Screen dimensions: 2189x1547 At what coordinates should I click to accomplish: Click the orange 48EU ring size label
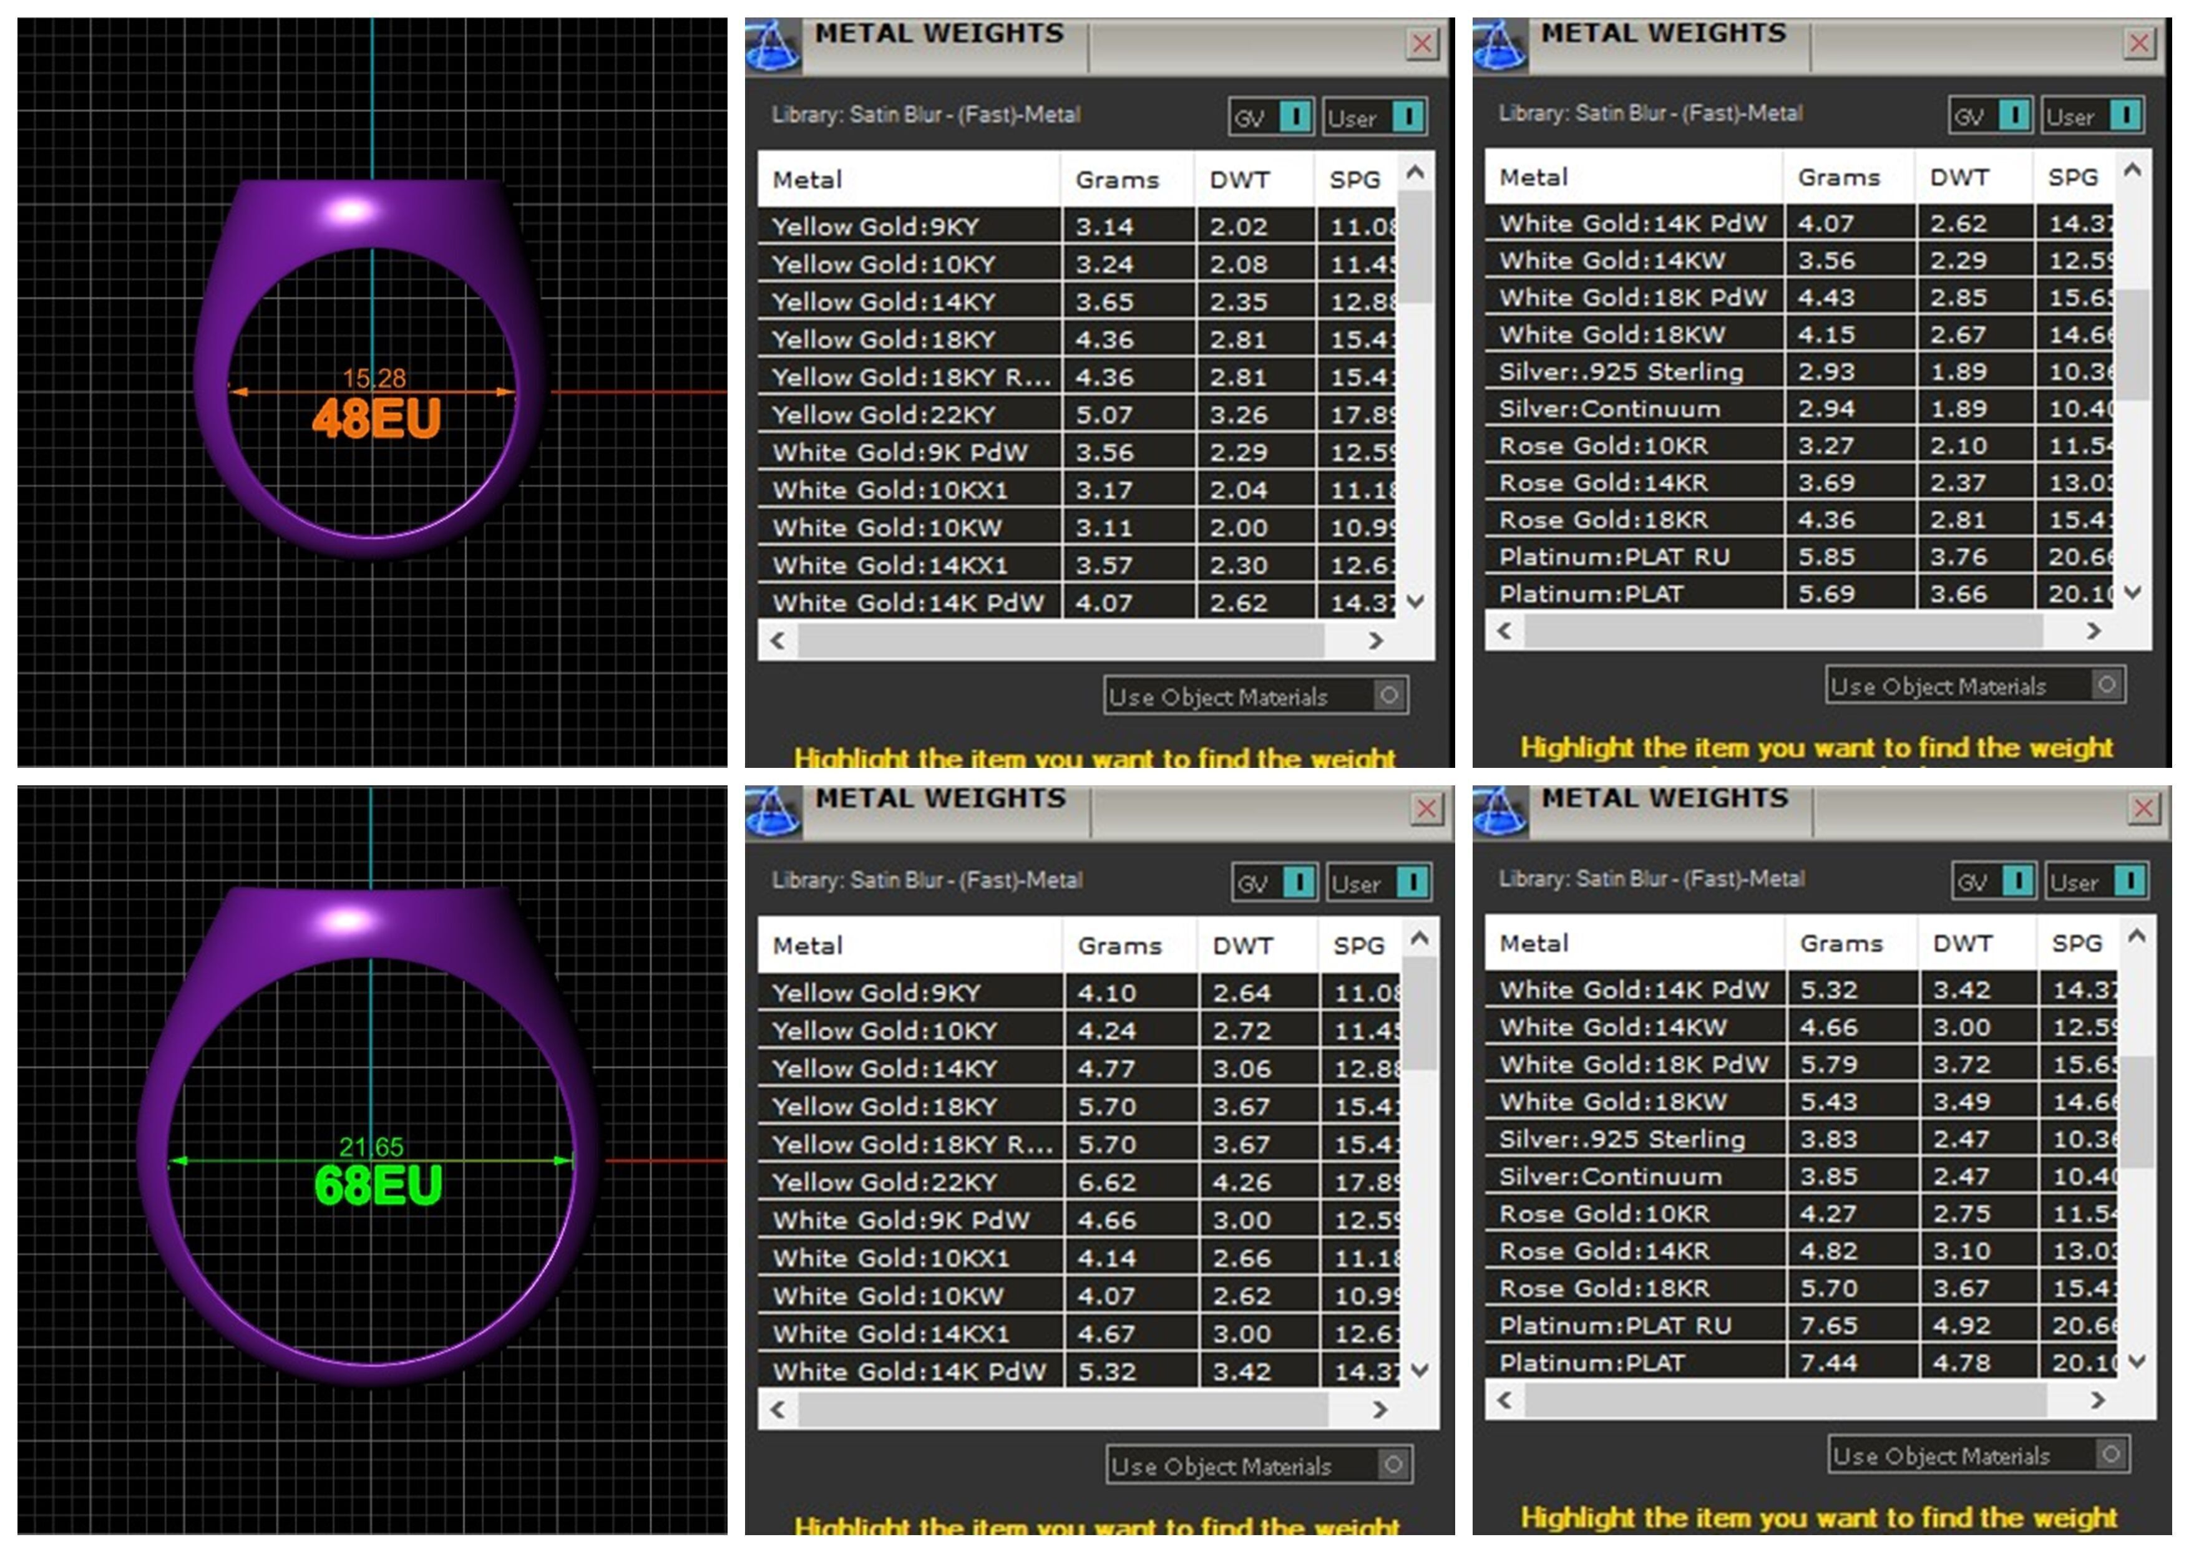(x=377, y=419)
